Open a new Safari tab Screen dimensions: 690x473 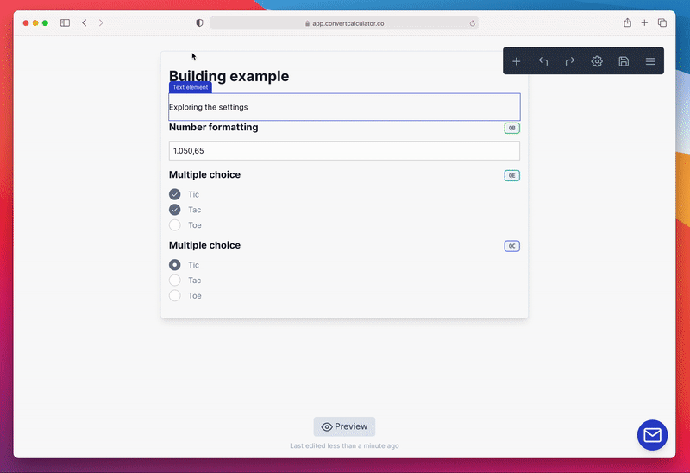[644, 23]
